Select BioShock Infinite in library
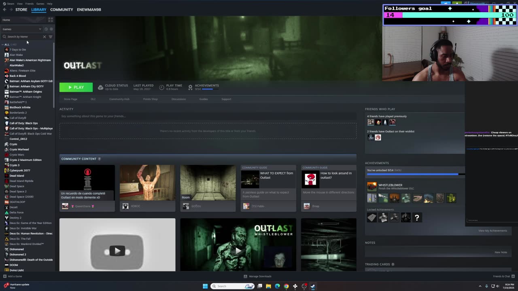 (20, 108)
